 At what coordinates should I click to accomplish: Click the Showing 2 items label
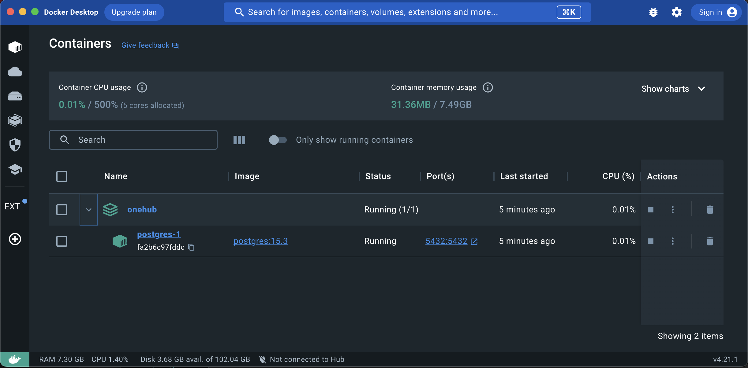[x=690, y=336]
